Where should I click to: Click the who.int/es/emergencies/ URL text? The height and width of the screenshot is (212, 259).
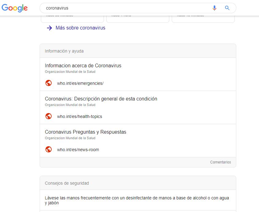point(80,83)
